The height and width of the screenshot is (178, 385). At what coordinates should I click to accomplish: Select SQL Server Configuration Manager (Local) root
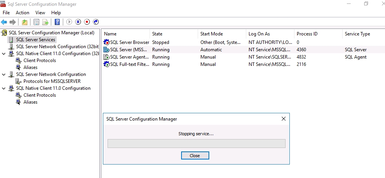(x=52, y=33)
